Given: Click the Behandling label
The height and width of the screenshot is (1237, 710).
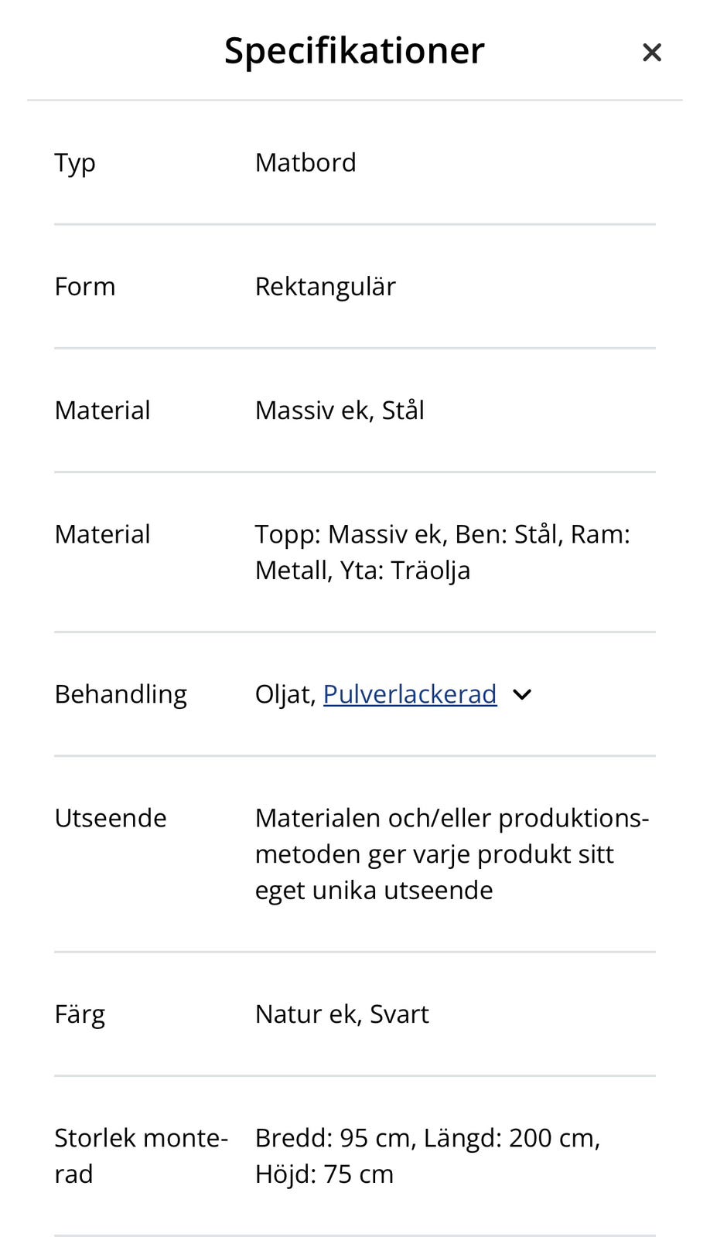Looking at the screenshot, I should (121, 694).
